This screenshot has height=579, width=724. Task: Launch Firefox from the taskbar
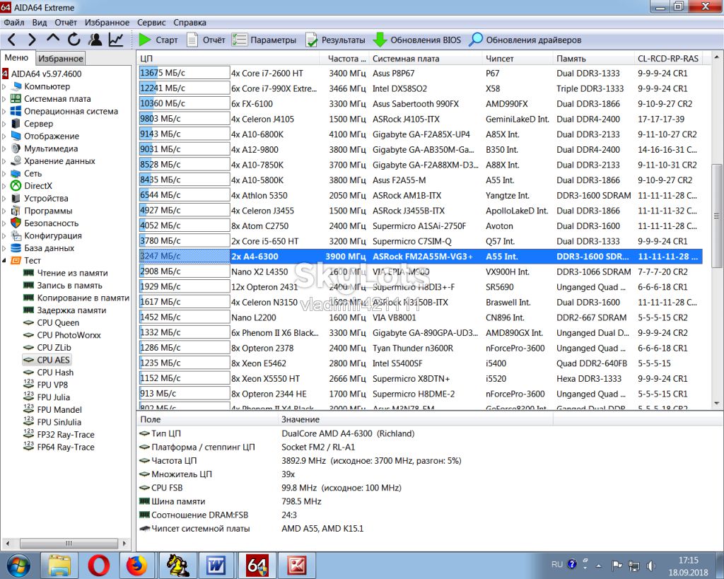coord(136,565)
